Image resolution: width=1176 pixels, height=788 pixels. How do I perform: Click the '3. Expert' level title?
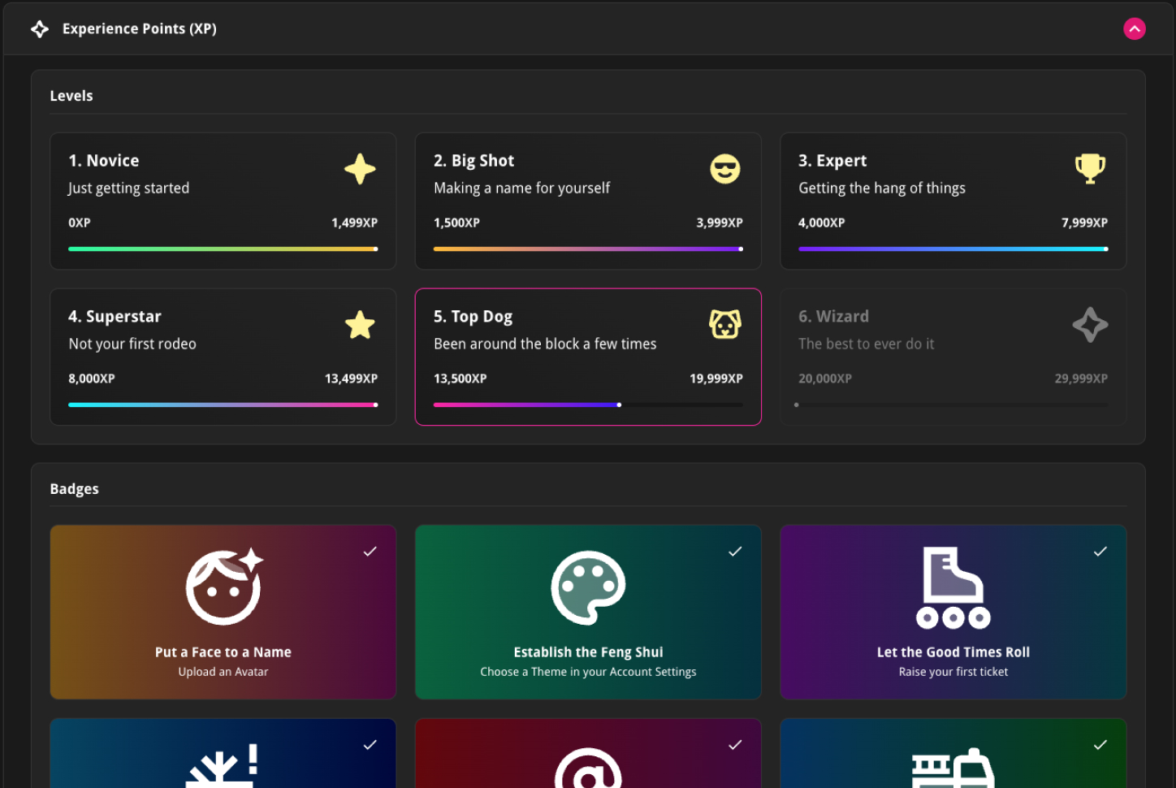(832, 161)
